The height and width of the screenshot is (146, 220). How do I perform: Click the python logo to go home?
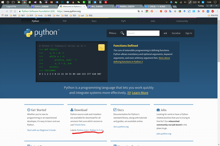(x=42, y=33)
